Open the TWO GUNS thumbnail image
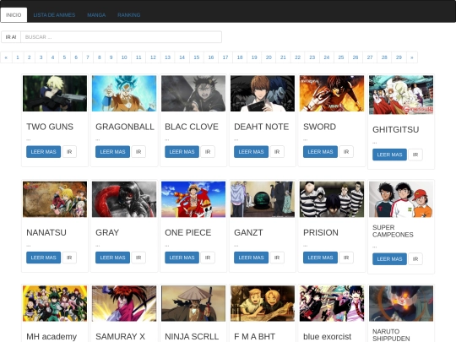This screenshot has width=456, height=342. (x=55, y=94)
